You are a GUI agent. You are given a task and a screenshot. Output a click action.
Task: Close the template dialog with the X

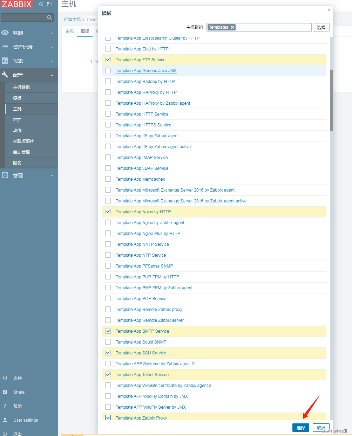329,10
